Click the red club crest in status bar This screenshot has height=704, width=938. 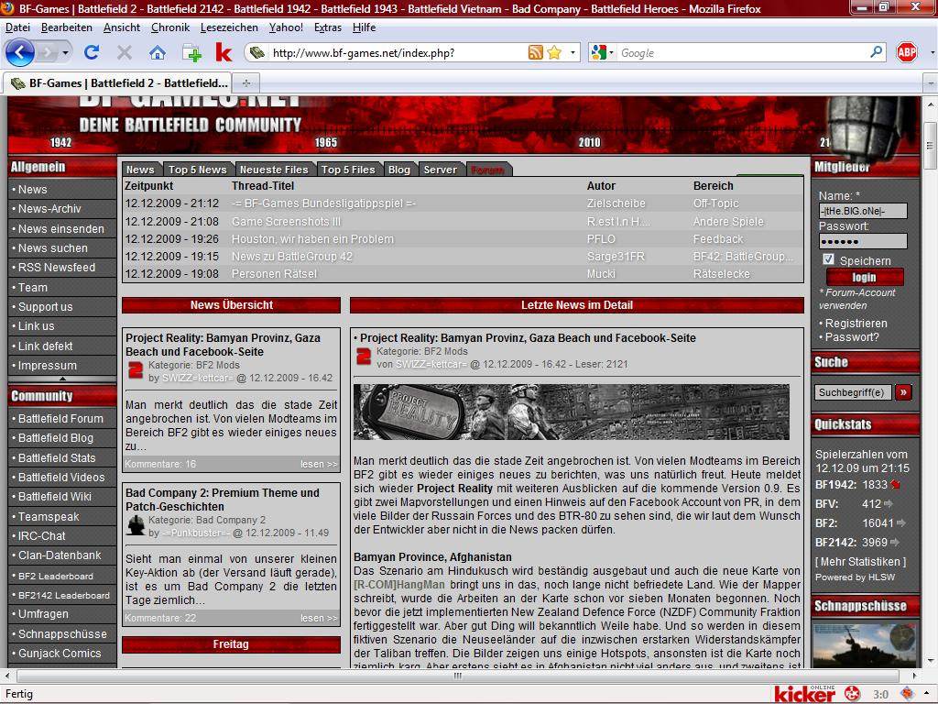click(852, 694)
